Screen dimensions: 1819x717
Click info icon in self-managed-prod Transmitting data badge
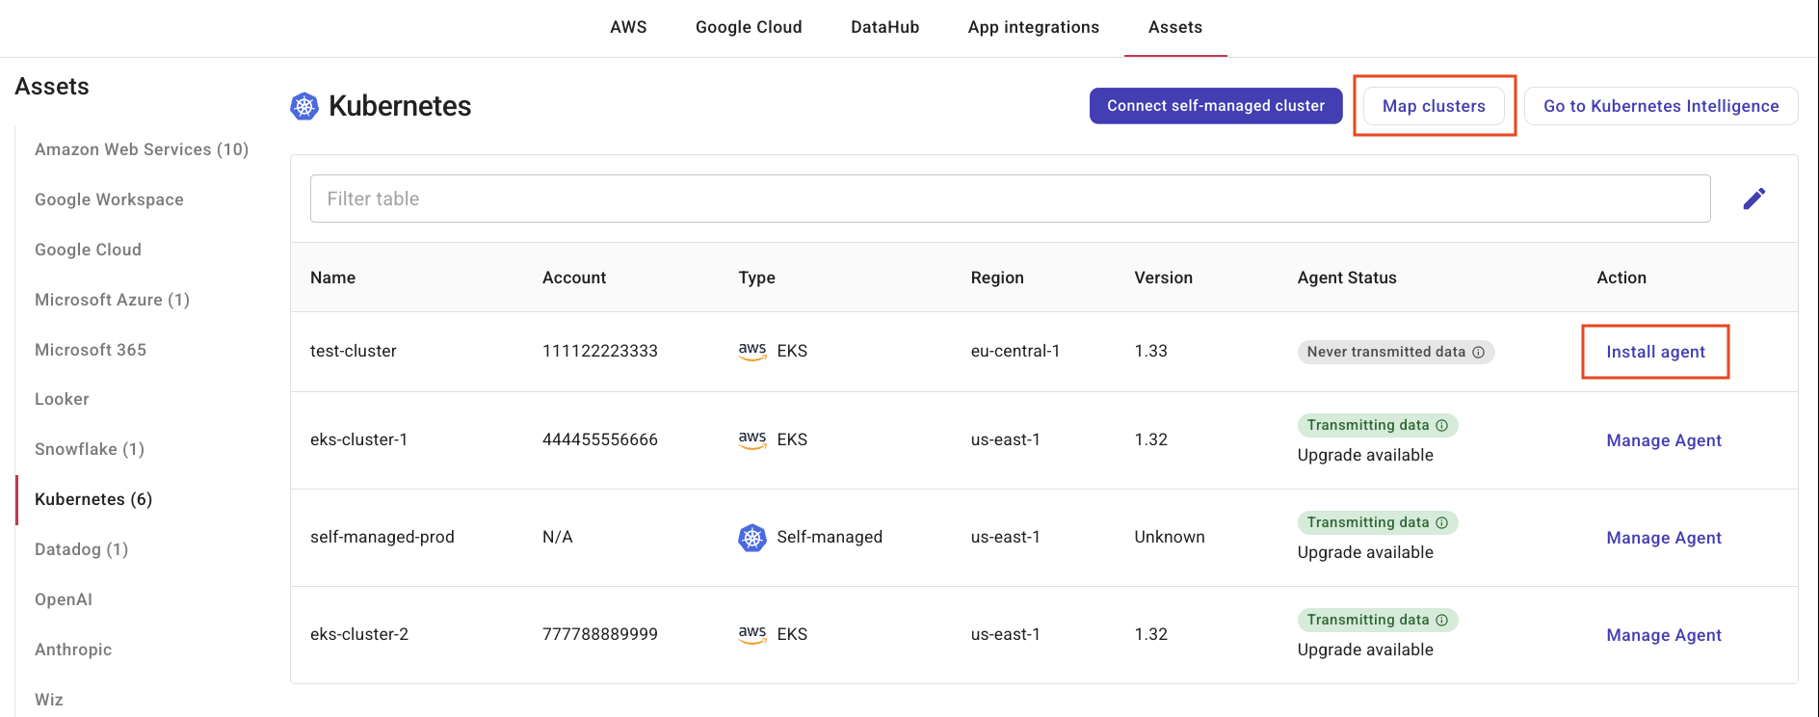tap(1441, 522)
